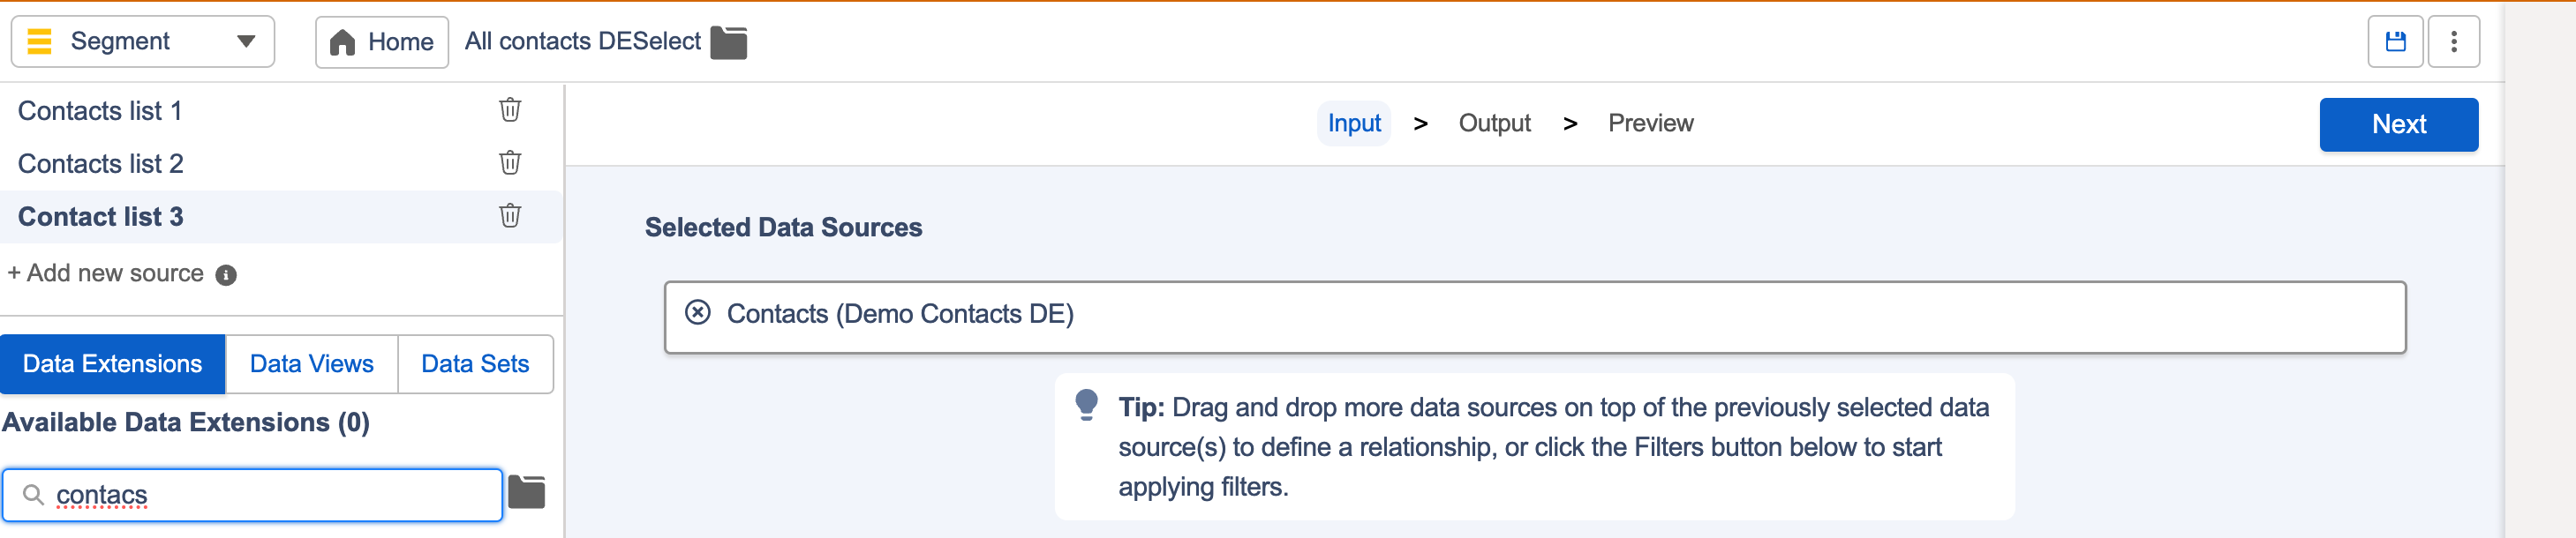The image size is (2576, 538).
Task: Delete Contacts list 2 with trash icon
Action: coord(510,162)
